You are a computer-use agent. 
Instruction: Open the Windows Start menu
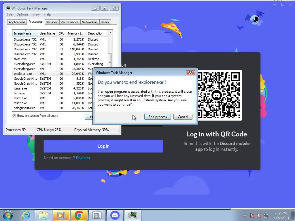[x=8, y=215]
